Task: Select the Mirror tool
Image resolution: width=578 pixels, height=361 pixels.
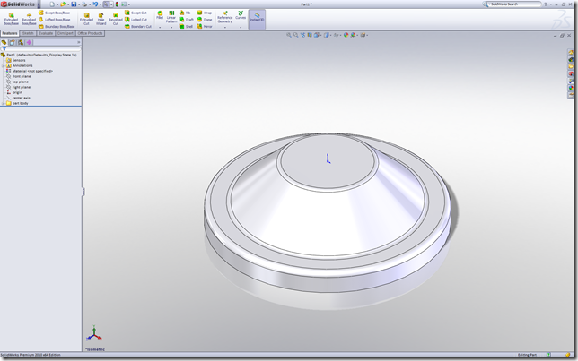Action: tap(205, 27)
